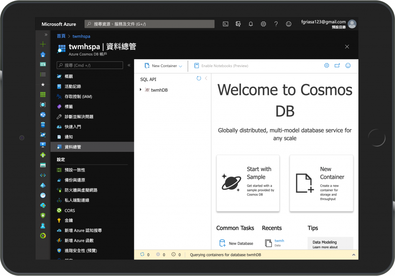395x276 pixels.
Task: Click Data Explorer feedback smiley
Action: (x=348, y=66)
